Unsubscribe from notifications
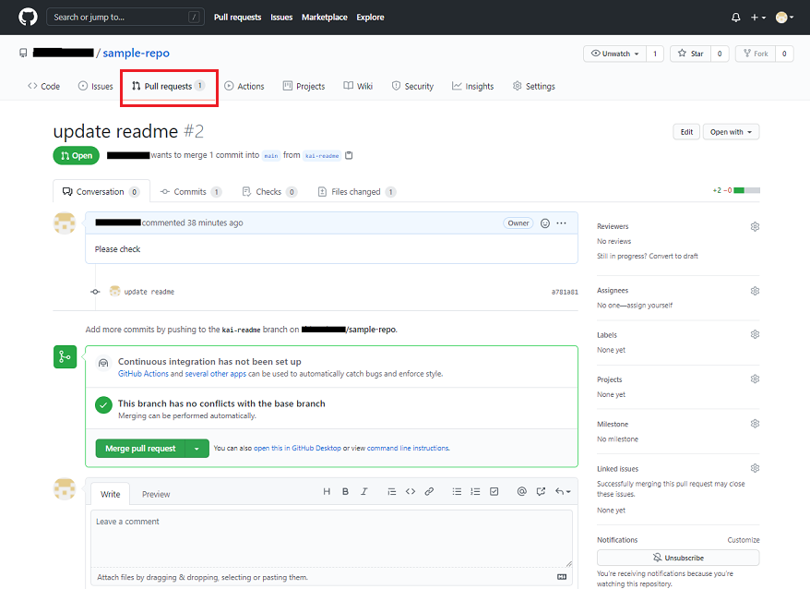Image resolution: width=810 pixels, height=589 pixels. (x=678, y=558)
